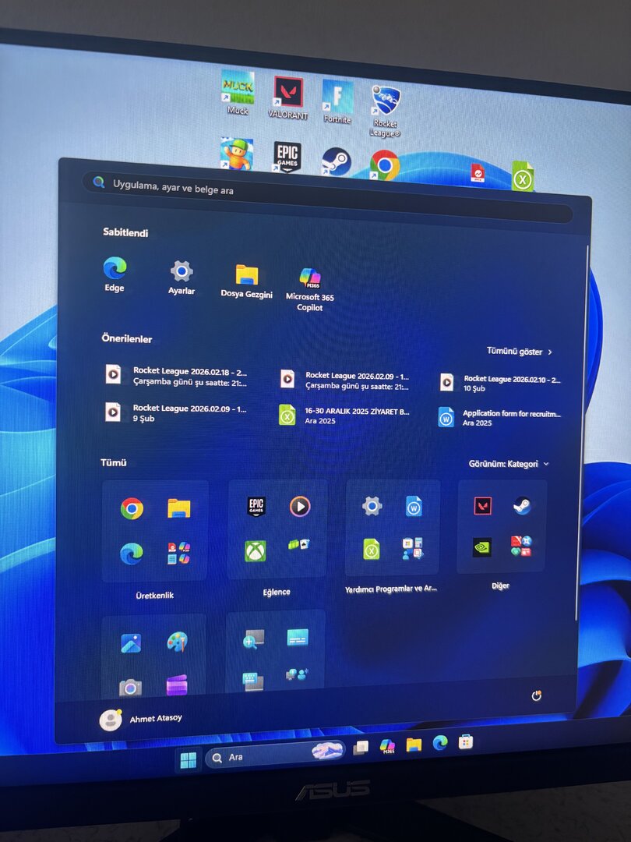631x842 pixels.
Task: Open the Muck desktop shortcut
Action: 237,92
